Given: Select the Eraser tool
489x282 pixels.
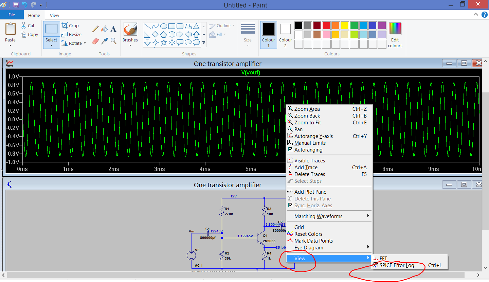Looking at the screenshot, I should pyautogui.click(x=95, y=41).
